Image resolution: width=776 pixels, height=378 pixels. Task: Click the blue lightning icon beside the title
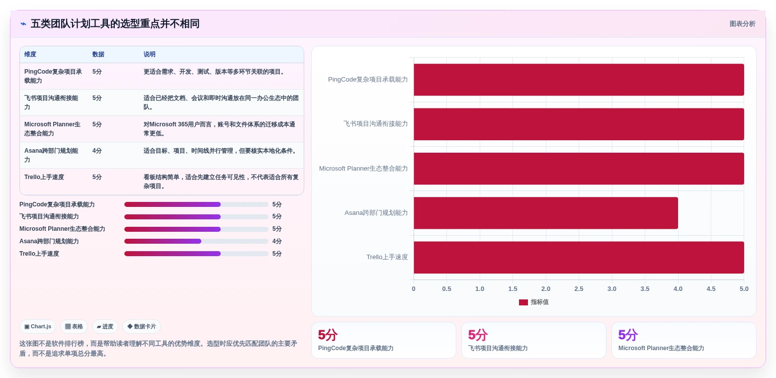pos(23,24)
